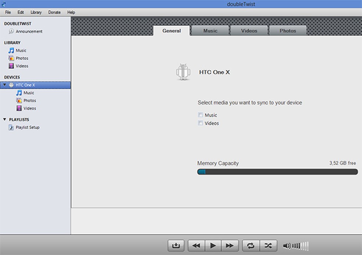Select the HTC One X device row

(35, 85)
